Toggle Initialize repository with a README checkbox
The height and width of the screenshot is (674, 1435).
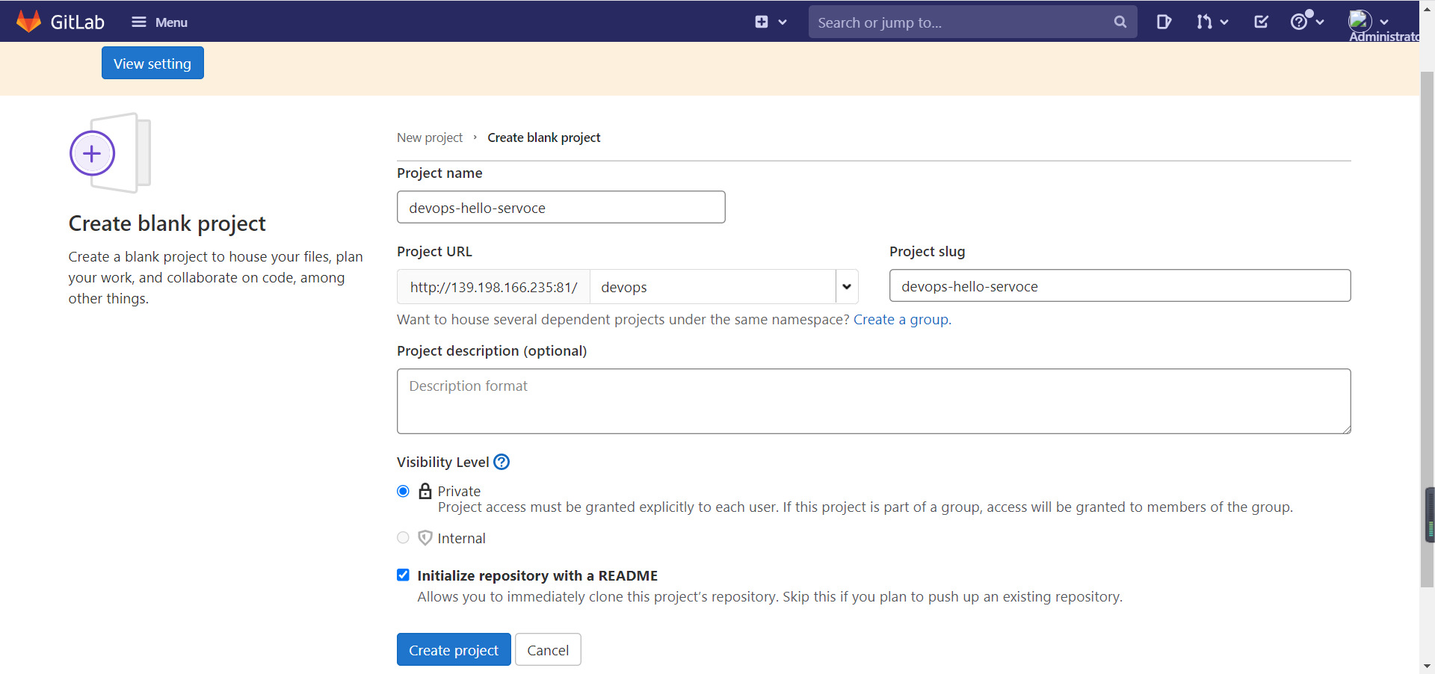[x=404, y=575]
